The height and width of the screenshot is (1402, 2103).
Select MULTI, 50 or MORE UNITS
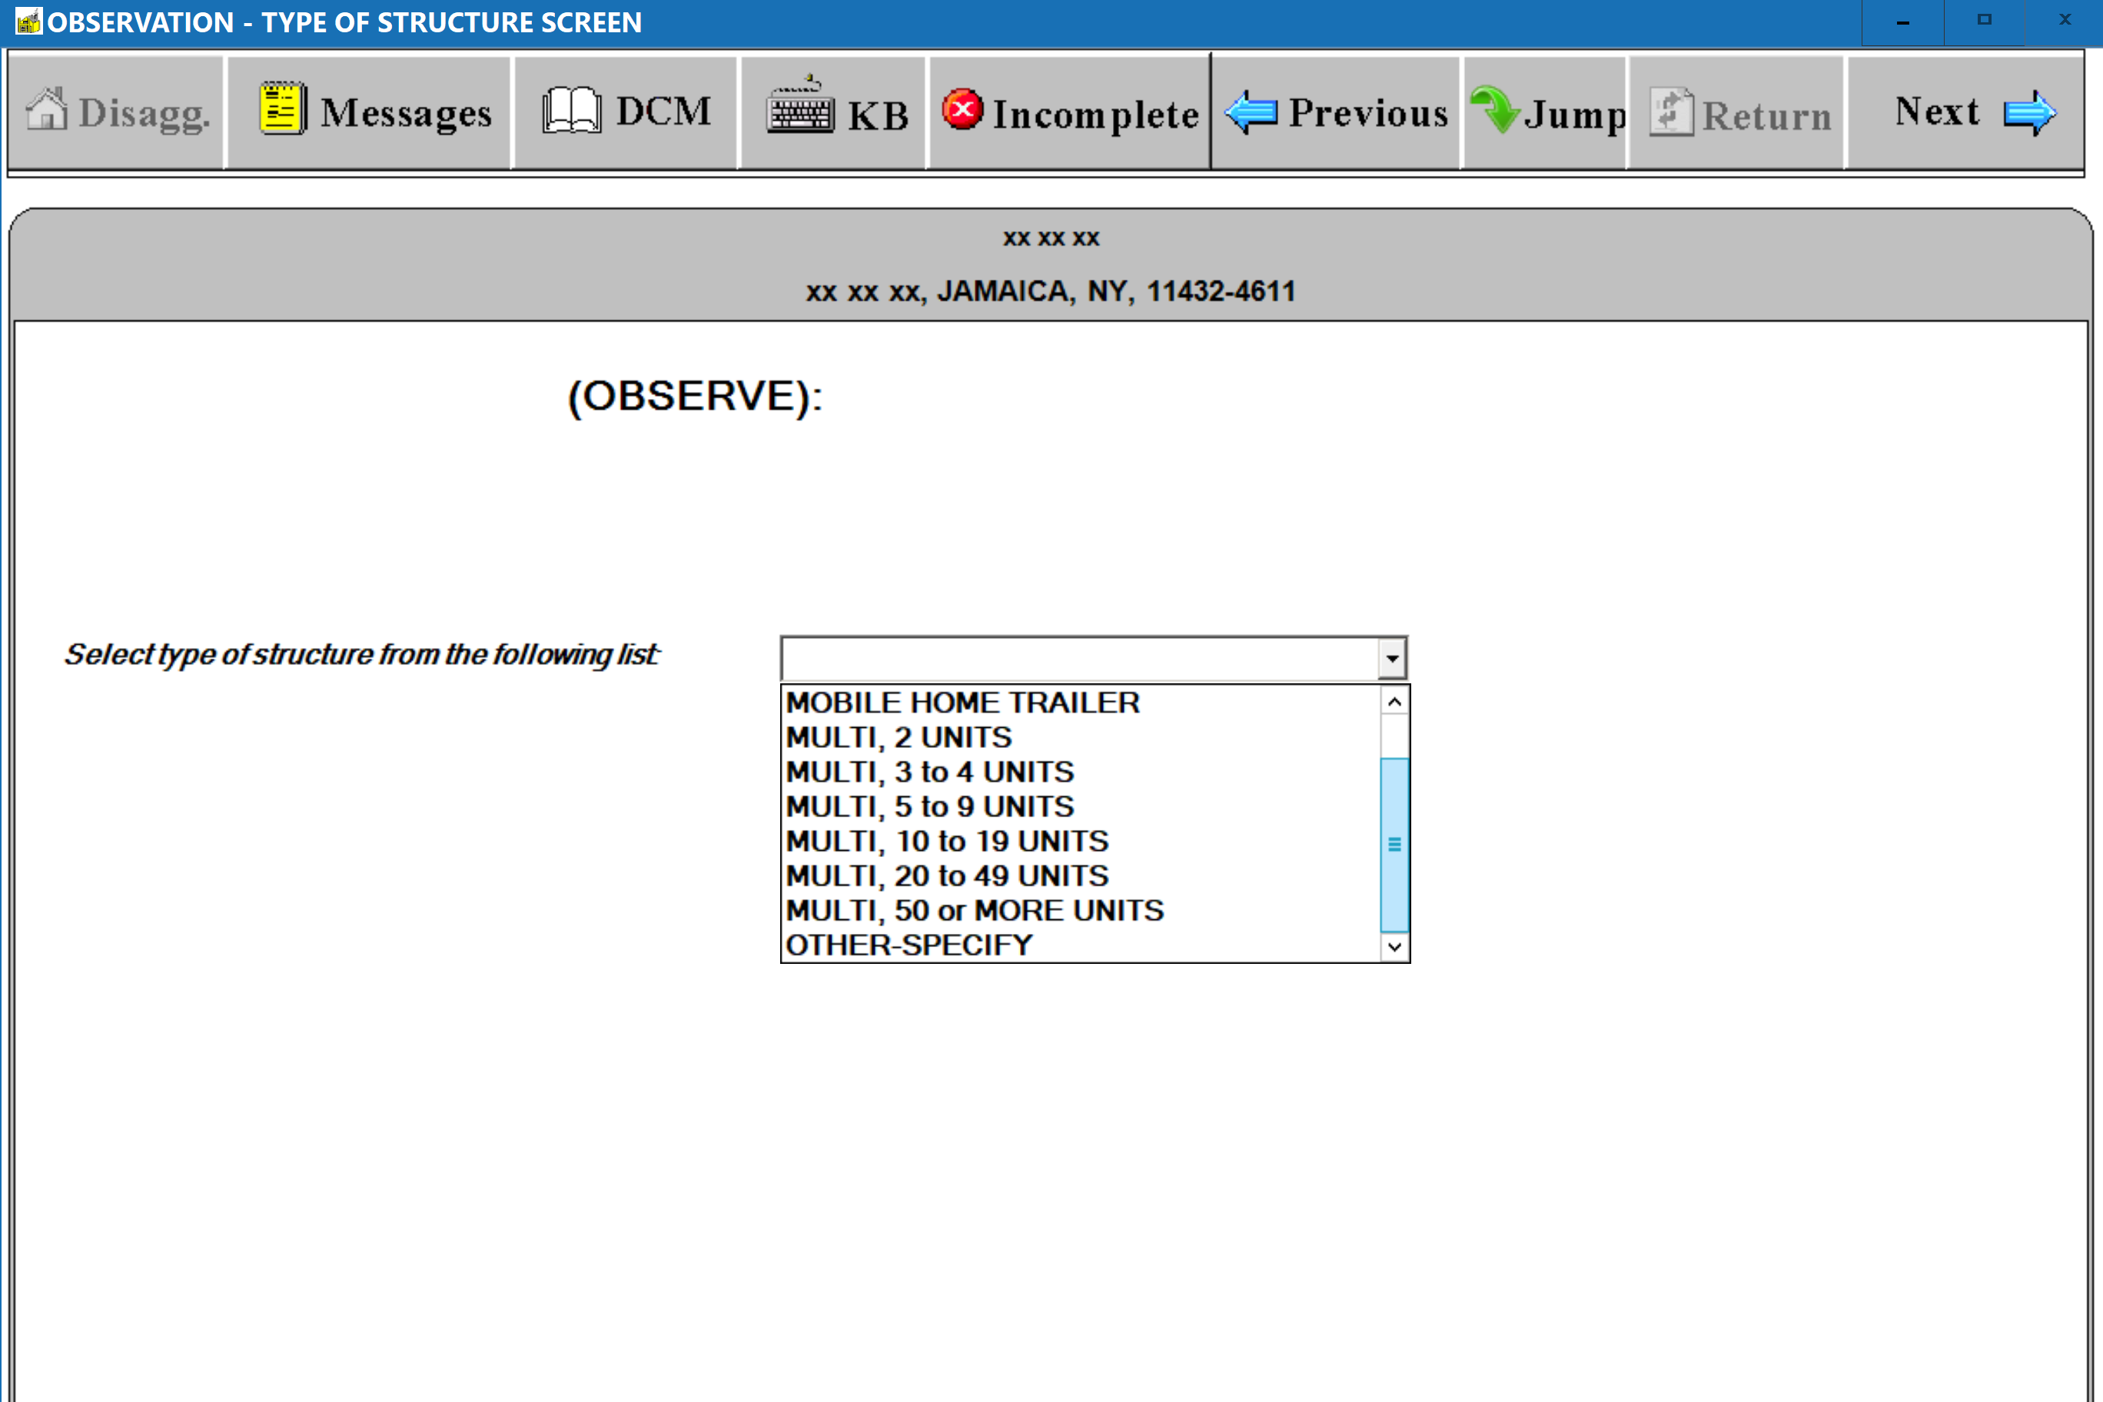point(974,910)
